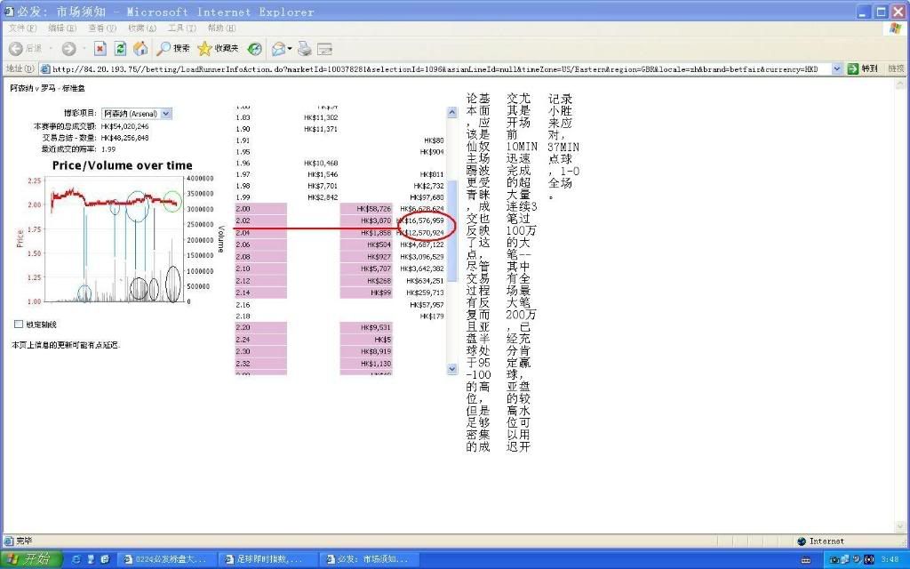Click the IE Back arrow button

[16, 48]
